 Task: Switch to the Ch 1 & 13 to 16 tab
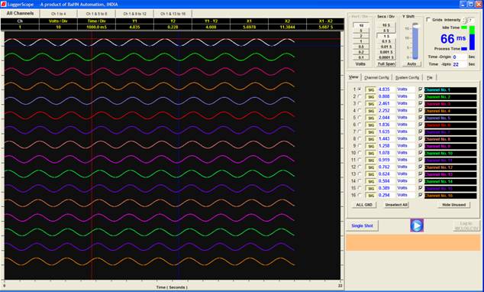coord(173,14)
